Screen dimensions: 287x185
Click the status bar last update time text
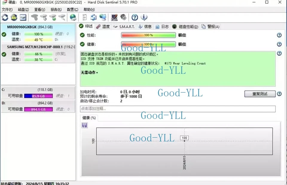click(35, 183)
